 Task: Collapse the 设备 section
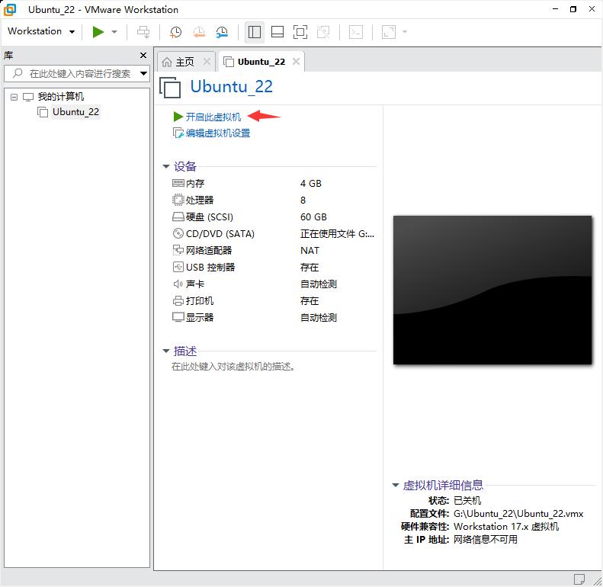click(x=166, y=166)
